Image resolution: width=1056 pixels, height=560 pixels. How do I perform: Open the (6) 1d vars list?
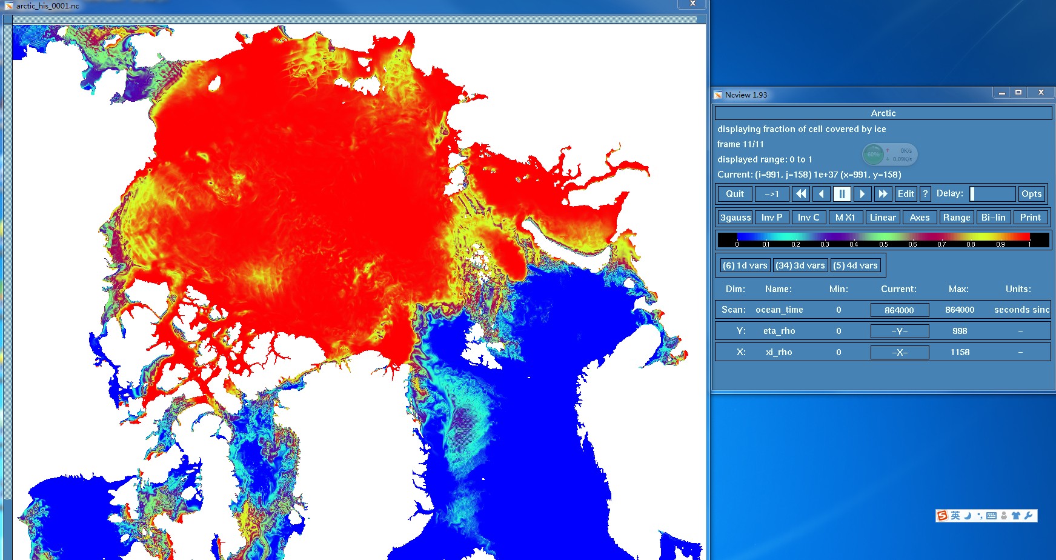(x=745, y=265)
